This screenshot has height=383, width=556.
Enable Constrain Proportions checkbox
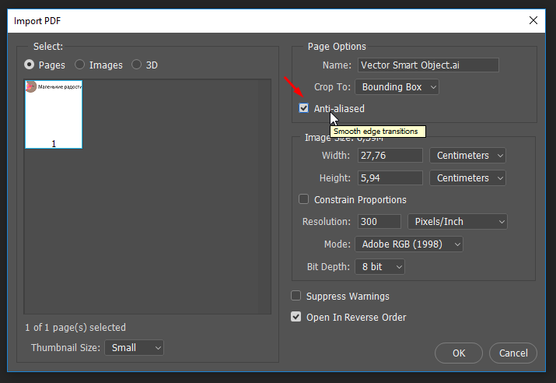point(304,200)
